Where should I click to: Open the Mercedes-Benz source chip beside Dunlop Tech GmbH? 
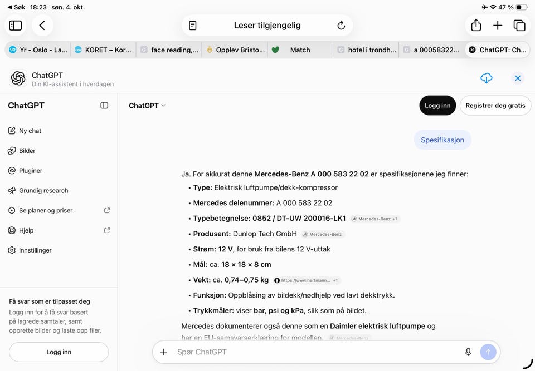(323, 234)
